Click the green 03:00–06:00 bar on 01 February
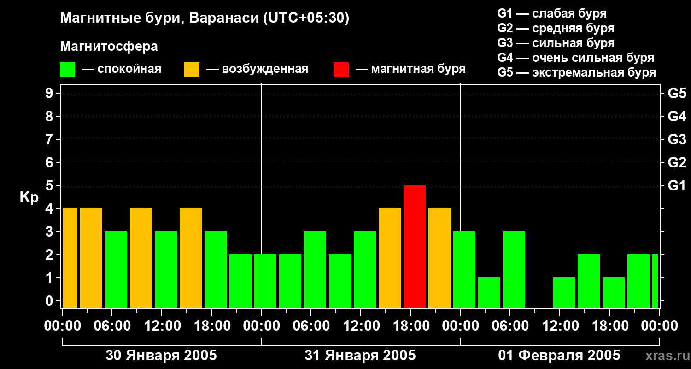691x369 pixels. 489,293
